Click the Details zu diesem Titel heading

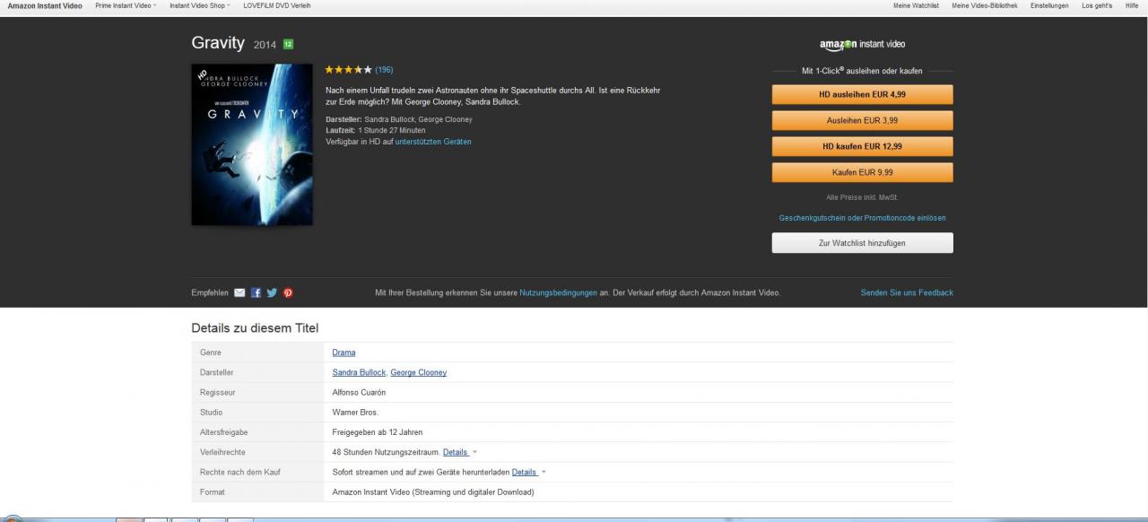255,328
